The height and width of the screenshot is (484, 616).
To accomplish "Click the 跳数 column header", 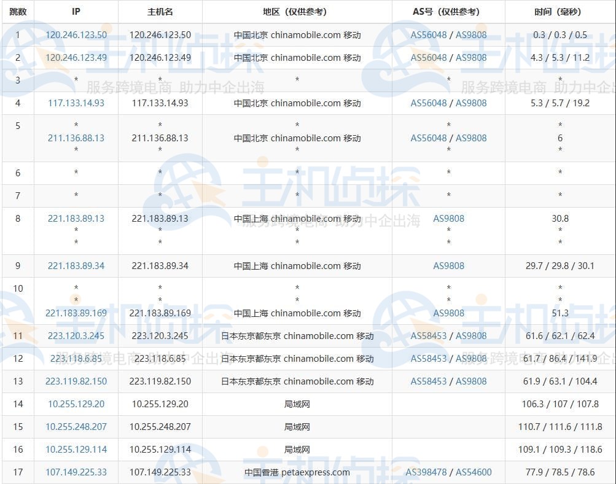I will coord(17,12).
